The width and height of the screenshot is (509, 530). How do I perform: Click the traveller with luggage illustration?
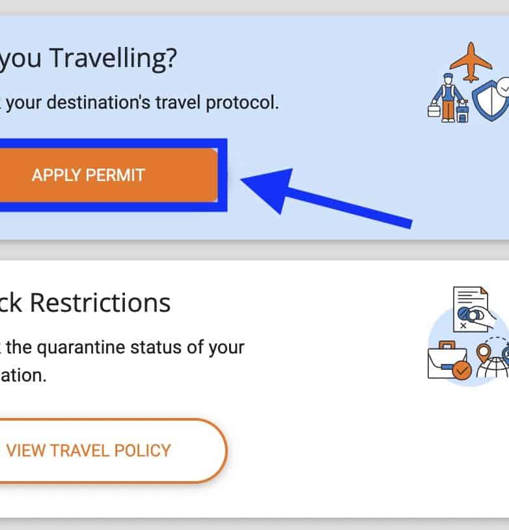tap(449, 98)
